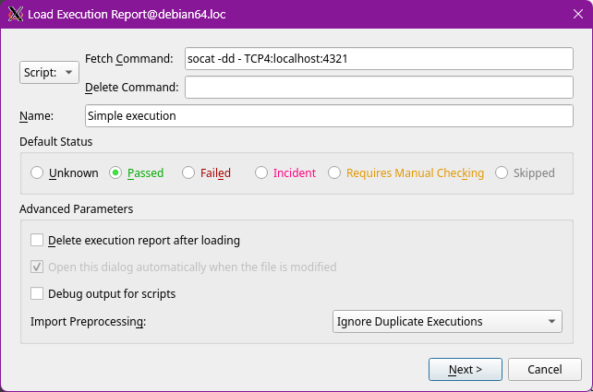The image size is (593, 392).
Task: Enable Delete execution report after loading
Action: (x=37, y=241)
